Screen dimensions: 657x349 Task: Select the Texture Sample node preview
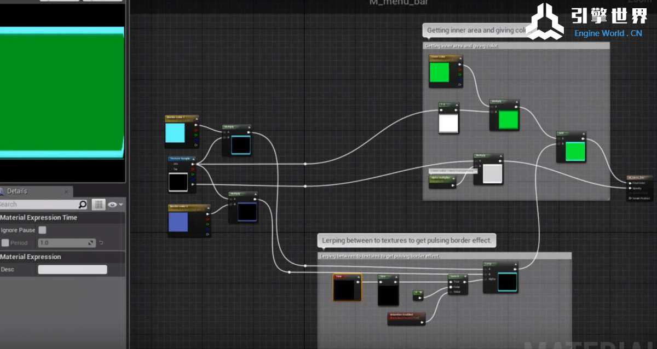pyautogui.click(x=178, y=182)
